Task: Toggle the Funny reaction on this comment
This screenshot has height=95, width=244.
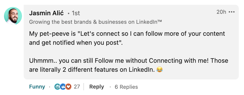Action: coord(37,87)
